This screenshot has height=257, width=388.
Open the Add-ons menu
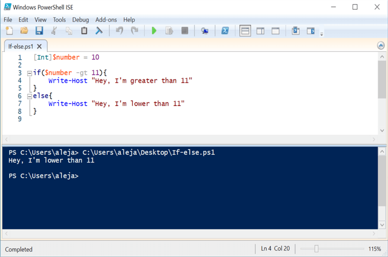pos(106,19)
